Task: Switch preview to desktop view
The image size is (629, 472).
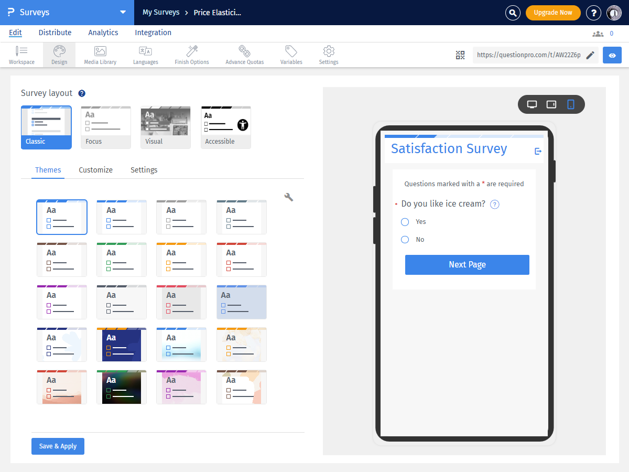Action: pos(532,104)
